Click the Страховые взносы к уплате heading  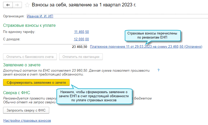click(29, 25)
